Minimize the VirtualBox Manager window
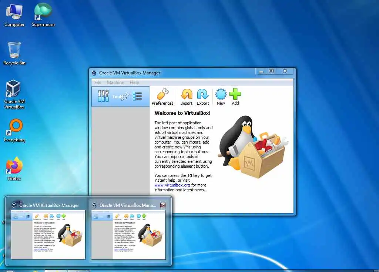Viewport: 379px width, 272px height. click(261, 71)
